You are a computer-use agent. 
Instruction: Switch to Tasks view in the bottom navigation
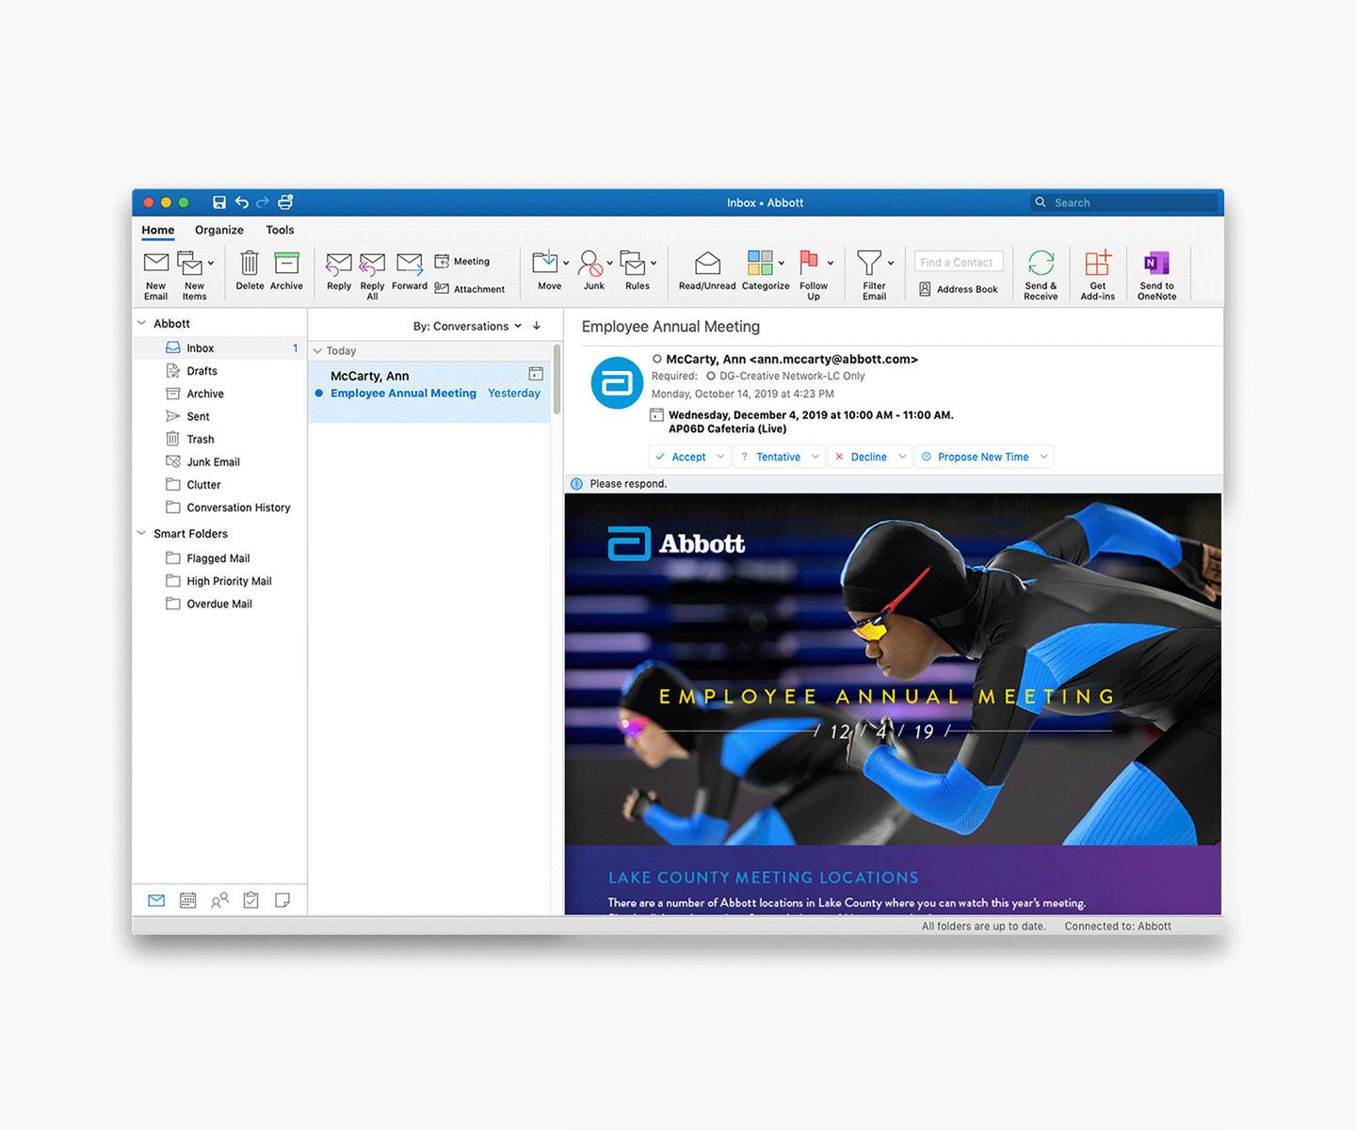pos(250,900)
